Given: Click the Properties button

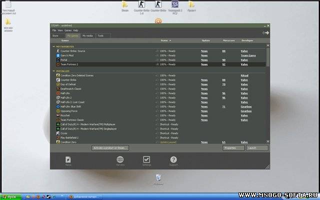Looking at the screenshot, I should click(x=233, y=148).
